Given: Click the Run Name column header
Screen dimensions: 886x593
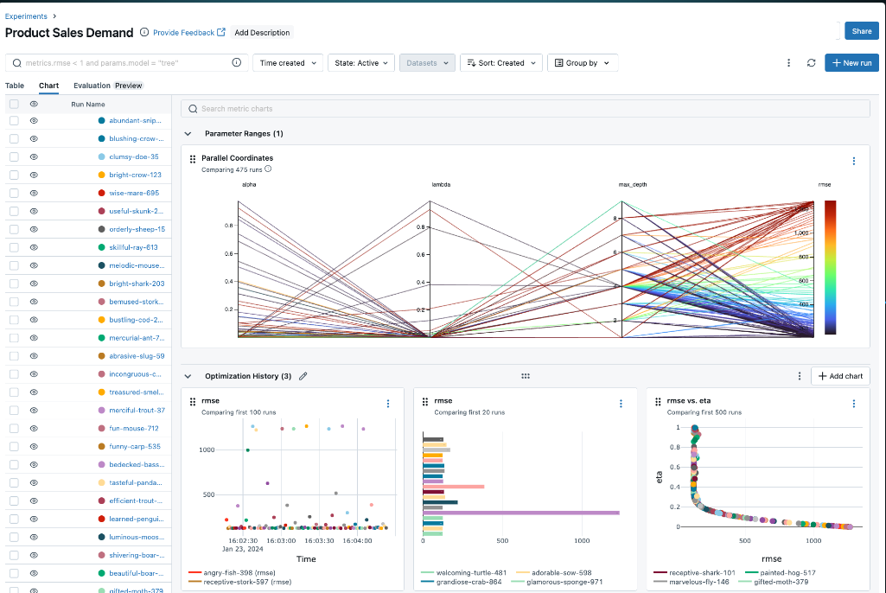Looking at the screenshot, I should click(88, 104).
